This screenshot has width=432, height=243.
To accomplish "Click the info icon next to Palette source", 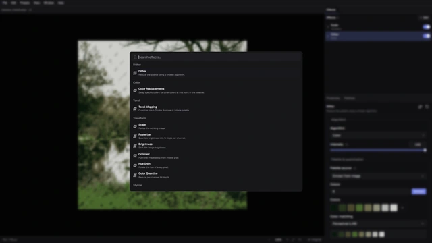I will click(x=355, y=168).
